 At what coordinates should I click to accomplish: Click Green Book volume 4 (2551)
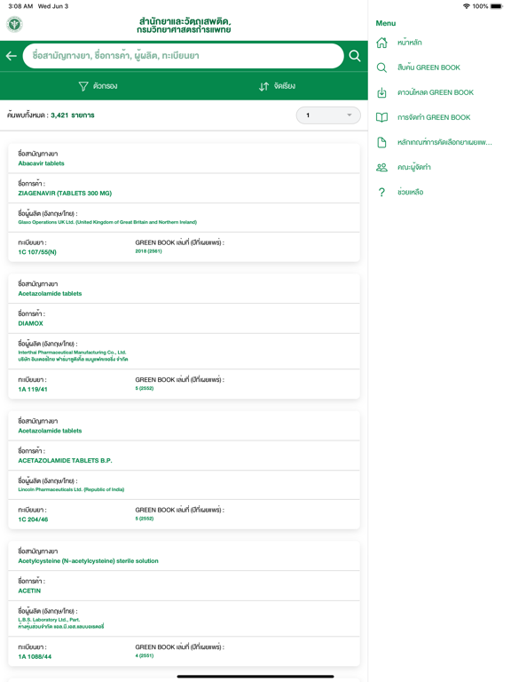[x=145, y=656]
